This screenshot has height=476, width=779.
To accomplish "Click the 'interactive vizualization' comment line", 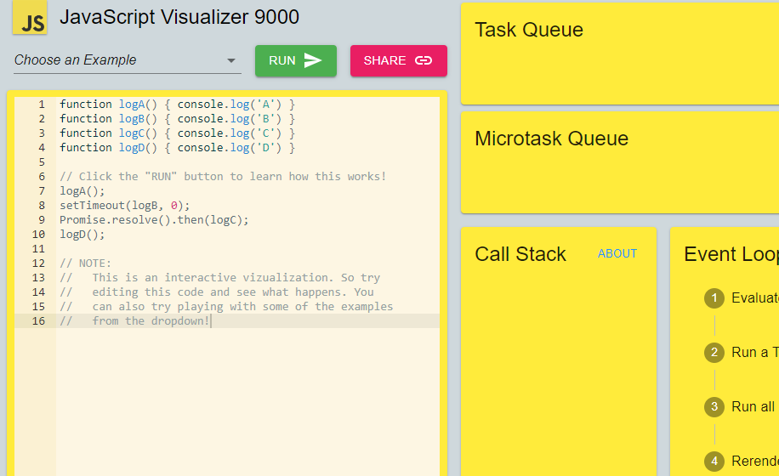I will [x=220, y=277].
